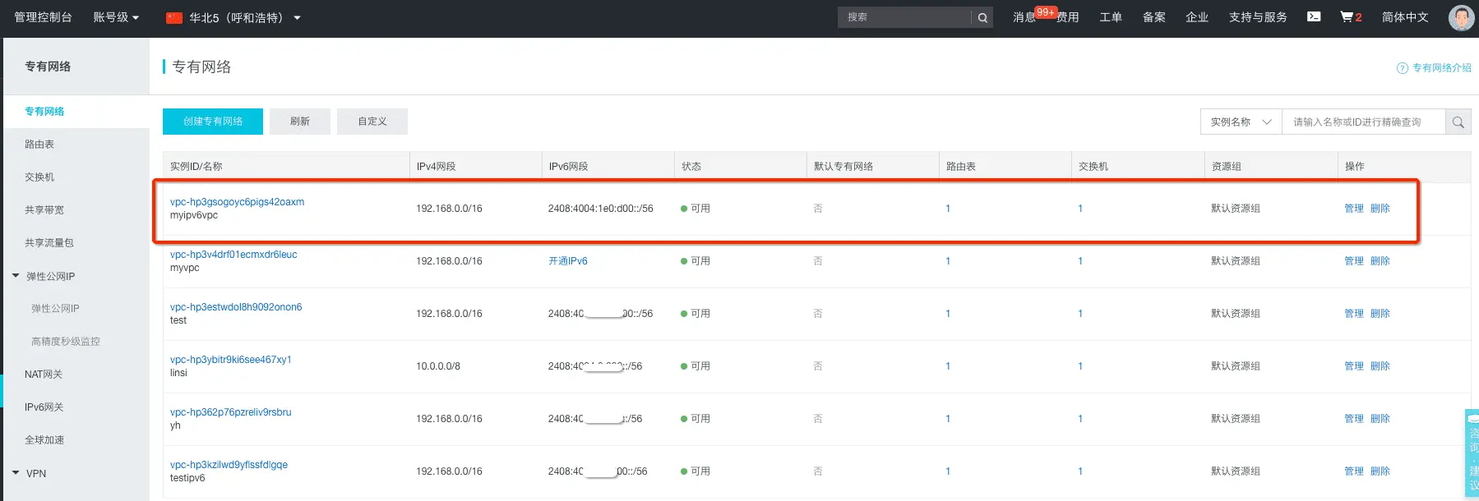Viewport: 1479px width, 501px height.
Task: Open 消息 notifications
Action: coord(1024,17)
